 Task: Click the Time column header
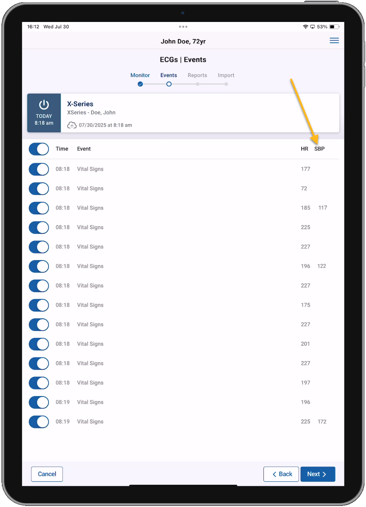[x=62, y=149]
